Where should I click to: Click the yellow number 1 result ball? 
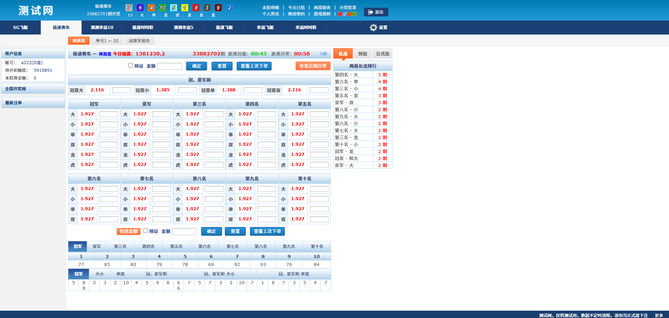point(185,8)
